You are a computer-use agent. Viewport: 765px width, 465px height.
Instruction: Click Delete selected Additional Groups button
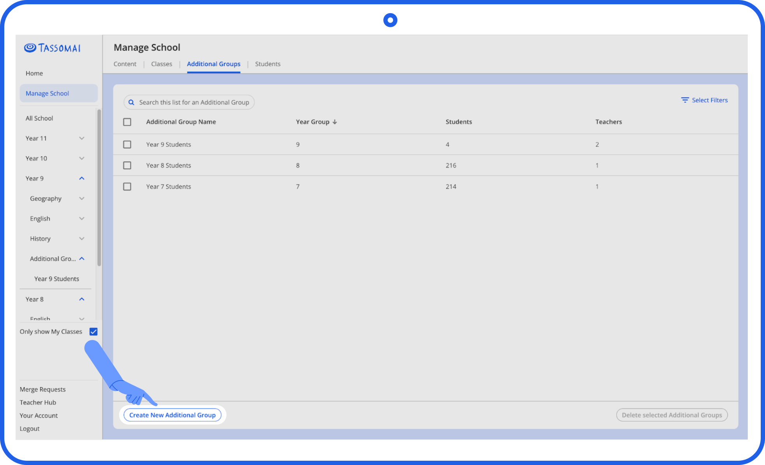coord(672,415)
